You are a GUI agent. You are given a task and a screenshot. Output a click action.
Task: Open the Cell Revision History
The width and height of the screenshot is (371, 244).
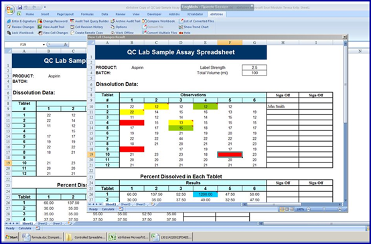86,27
